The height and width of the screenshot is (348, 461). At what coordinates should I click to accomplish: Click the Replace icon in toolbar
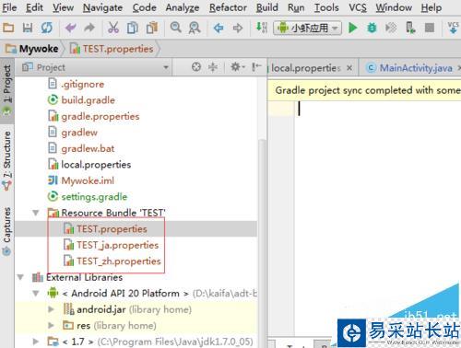pyautogui.click(x=195, y=28)
